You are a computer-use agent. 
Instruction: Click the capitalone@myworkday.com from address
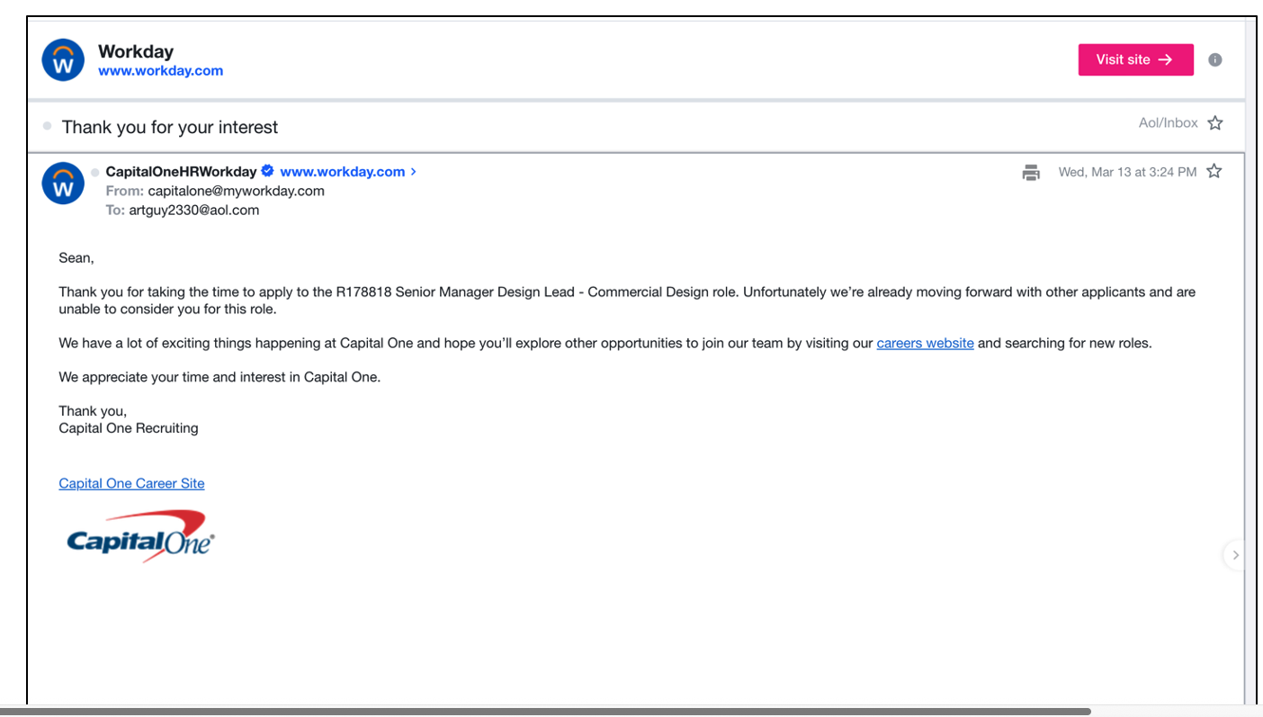click(x=236, y=191)
